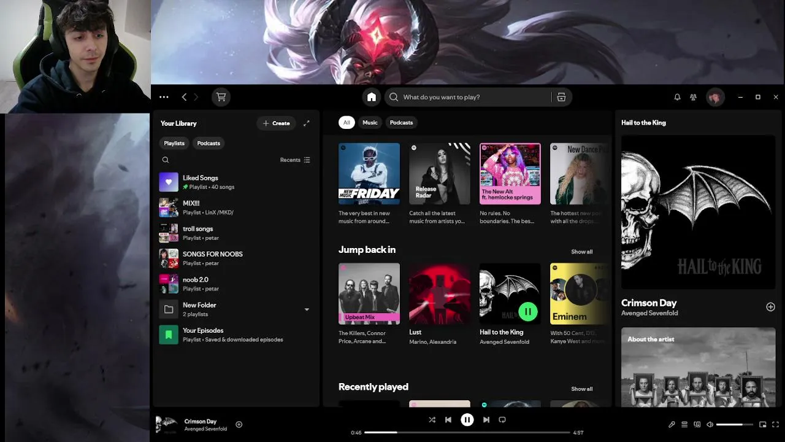Open user profile avatar
This screenshot has height=442, width=785.
click(x=715, y=97)
